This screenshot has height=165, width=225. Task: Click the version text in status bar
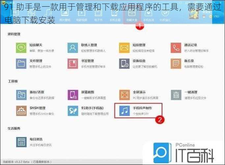[x=27, y=162]
